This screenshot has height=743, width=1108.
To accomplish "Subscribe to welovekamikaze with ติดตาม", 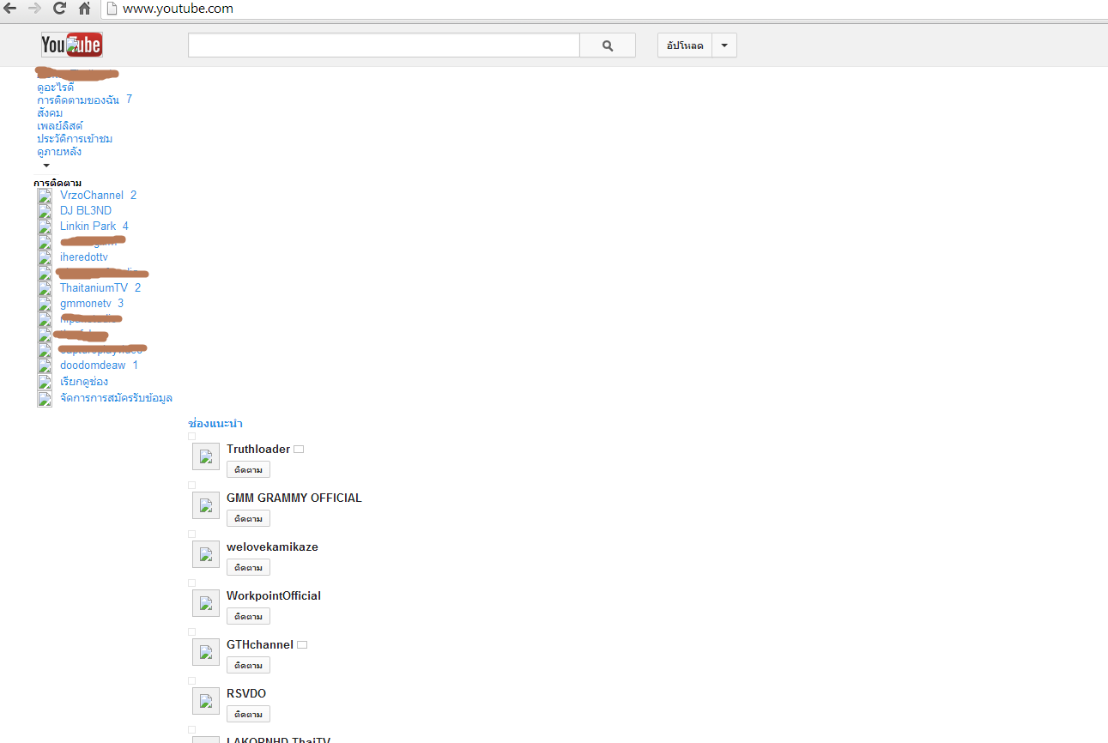I will point(248,567).
